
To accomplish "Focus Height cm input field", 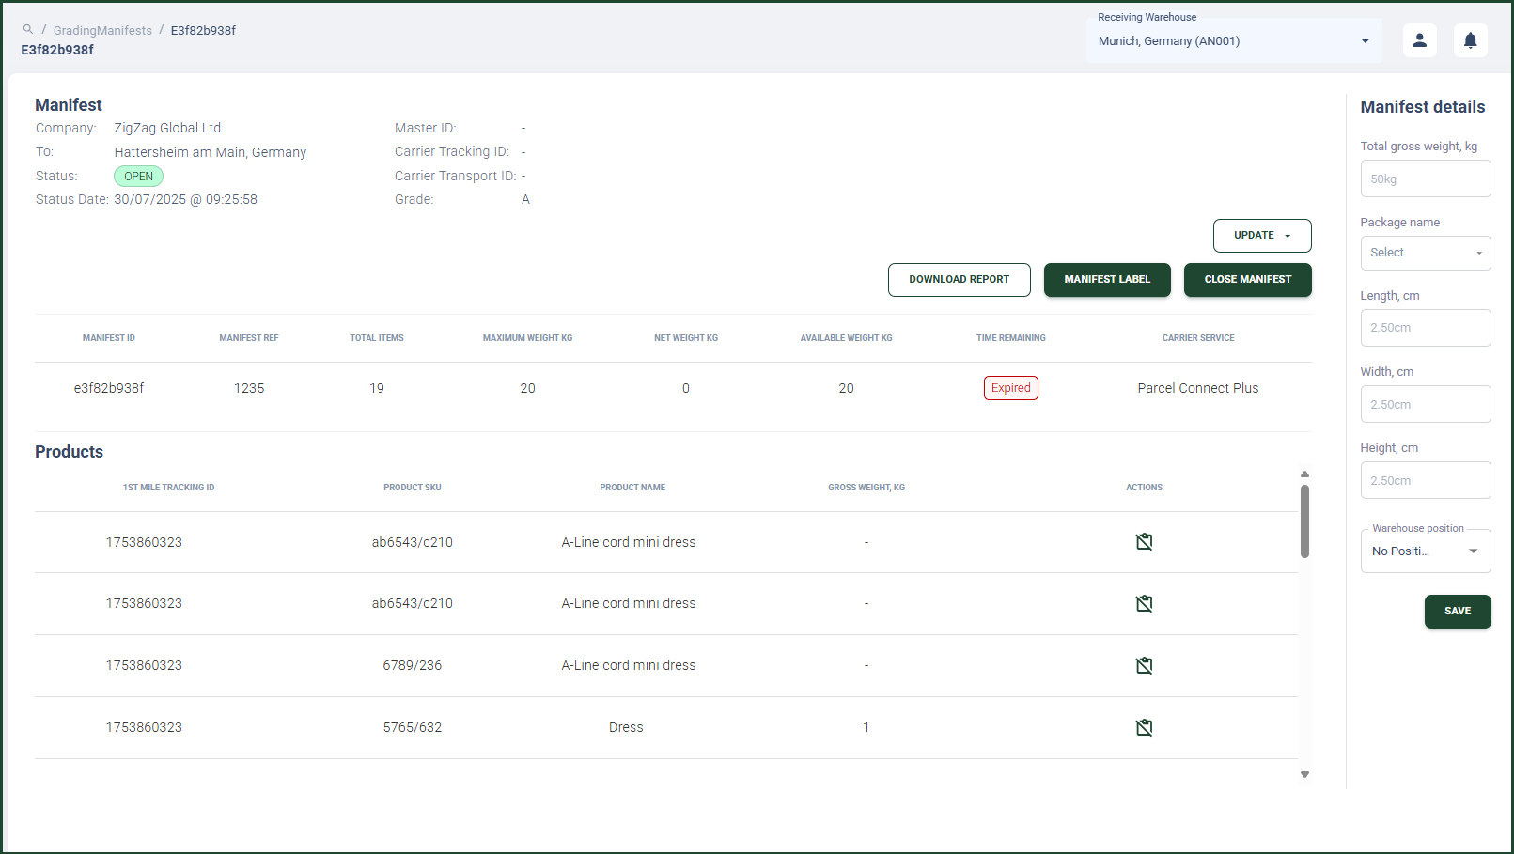I will 1425,480.
